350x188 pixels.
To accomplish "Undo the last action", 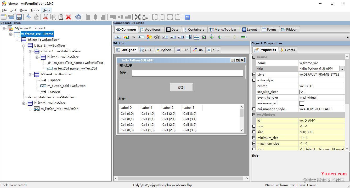I will tap(29, 17).
